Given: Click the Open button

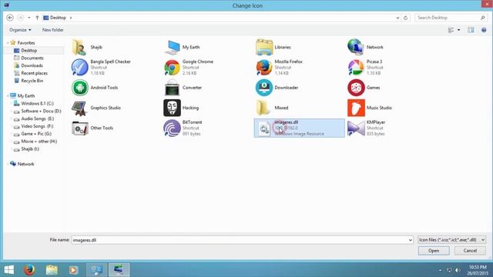Looking at the screenshot, I should (434, 251).
